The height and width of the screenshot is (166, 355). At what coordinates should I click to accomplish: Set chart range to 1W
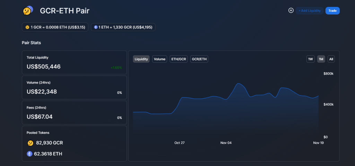pyautogui.click(x=310, y=59)
